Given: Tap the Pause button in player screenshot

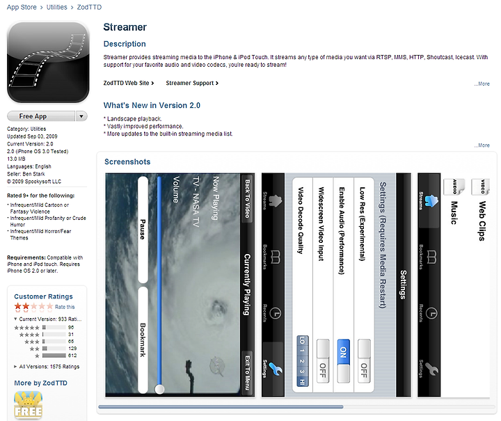Looking at the screenshot, I should pos(143,230).
